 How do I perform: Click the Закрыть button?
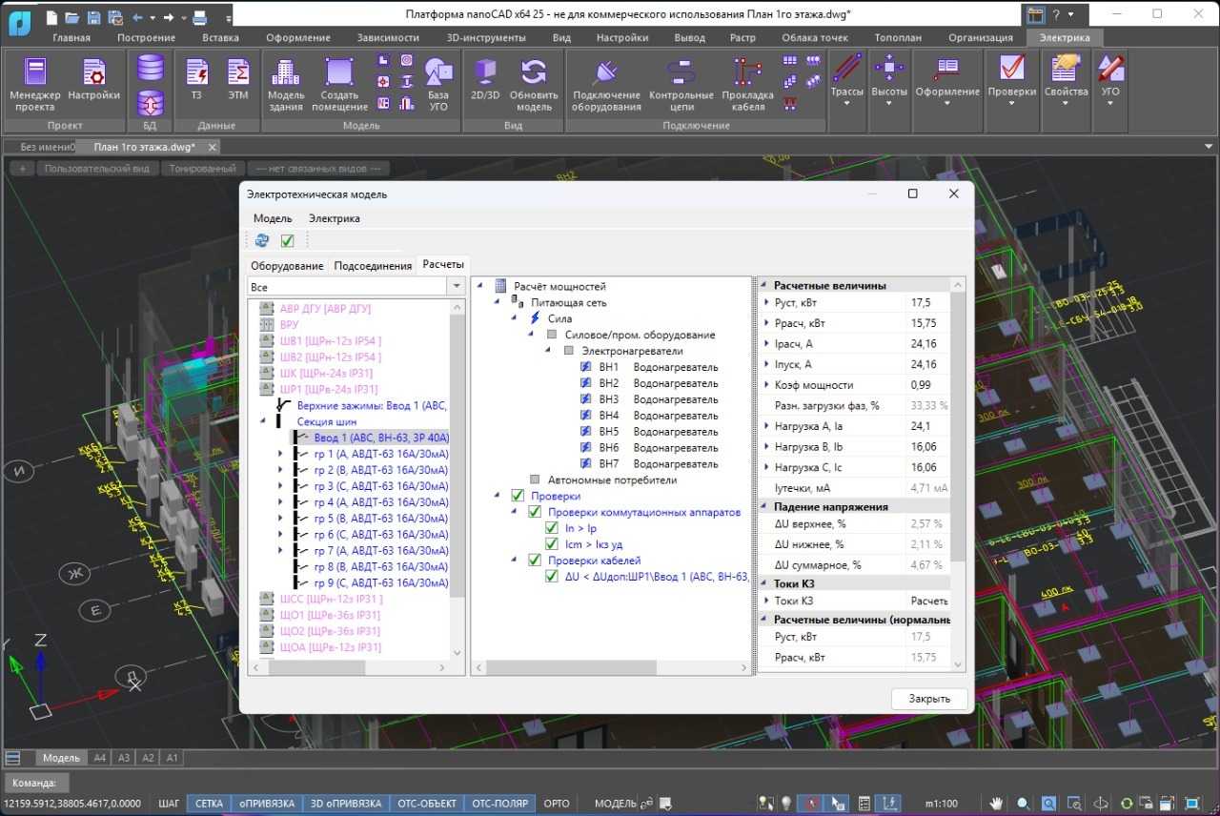928,699
